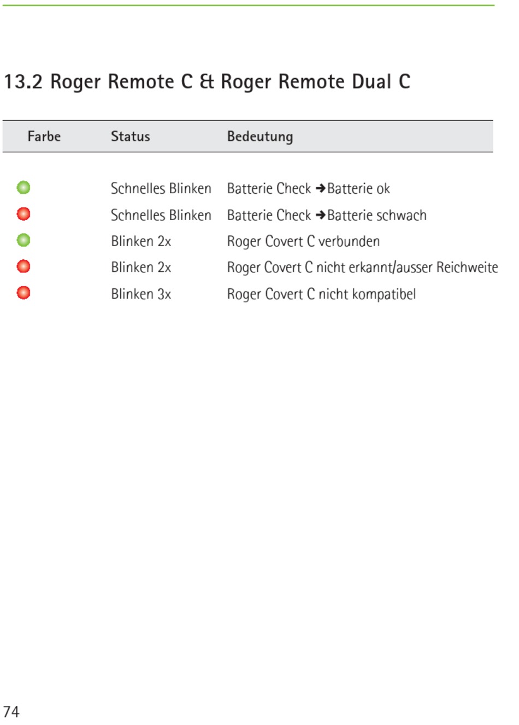Click Blinken 2x in the nicht erkannt row
This screenshot has height=725, width=519.
[141, 268]
